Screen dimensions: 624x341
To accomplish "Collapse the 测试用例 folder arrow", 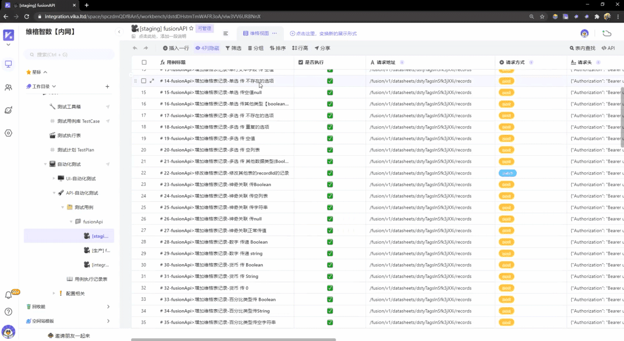I will tap(63, 207).
